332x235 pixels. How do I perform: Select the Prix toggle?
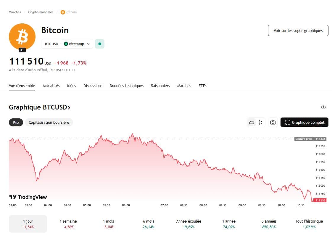point(16,122)
